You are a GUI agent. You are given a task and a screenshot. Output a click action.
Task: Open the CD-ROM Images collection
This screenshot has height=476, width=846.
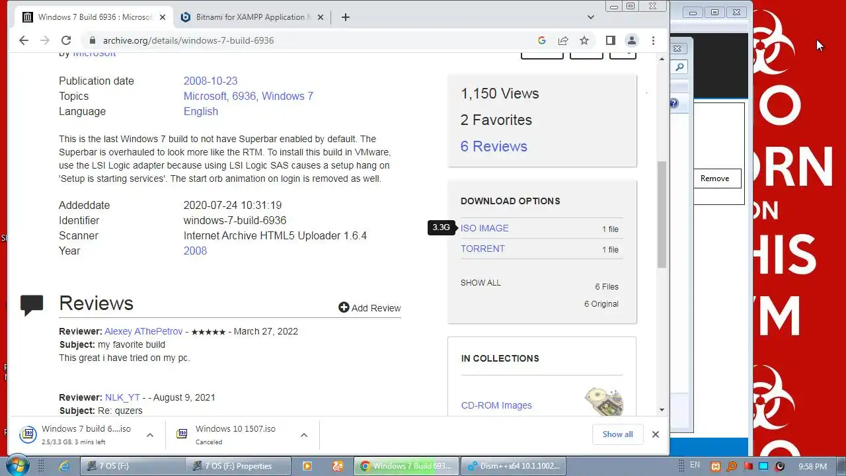point(496,405)
